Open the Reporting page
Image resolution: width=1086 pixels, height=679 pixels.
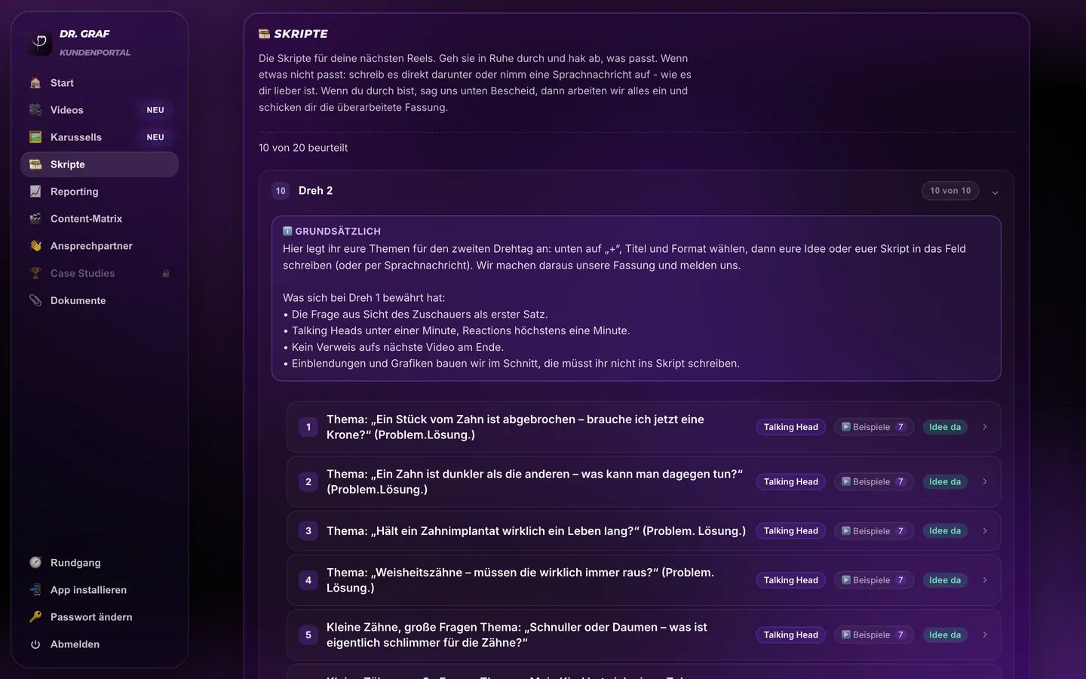100,192
